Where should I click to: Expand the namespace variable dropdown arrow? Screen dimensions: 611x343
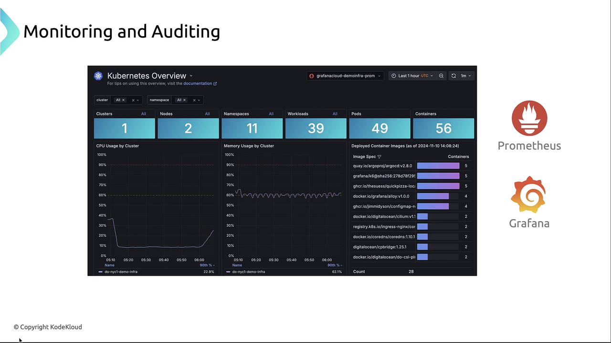point(199,100)
